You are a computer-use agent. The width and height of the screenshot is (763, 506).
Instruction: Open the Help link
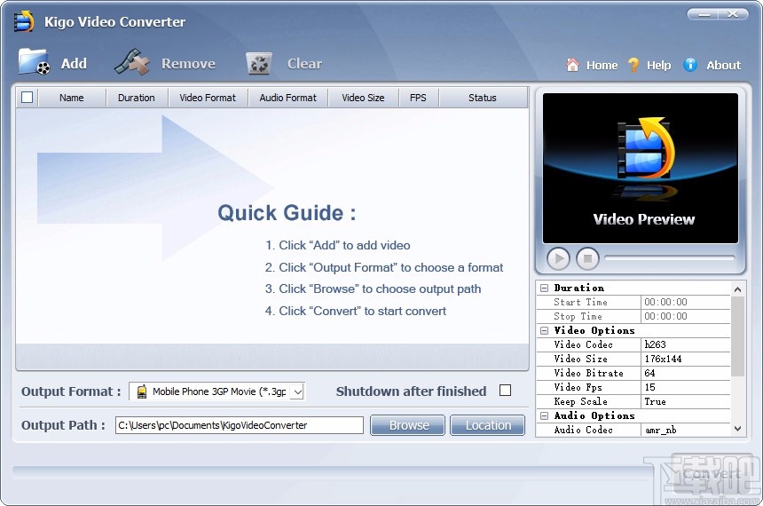(x=659, y=66)
